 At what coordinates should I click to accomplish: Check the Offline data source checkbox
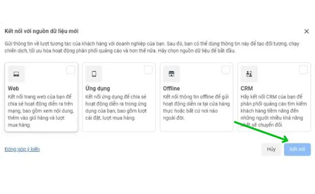point(226,70)
